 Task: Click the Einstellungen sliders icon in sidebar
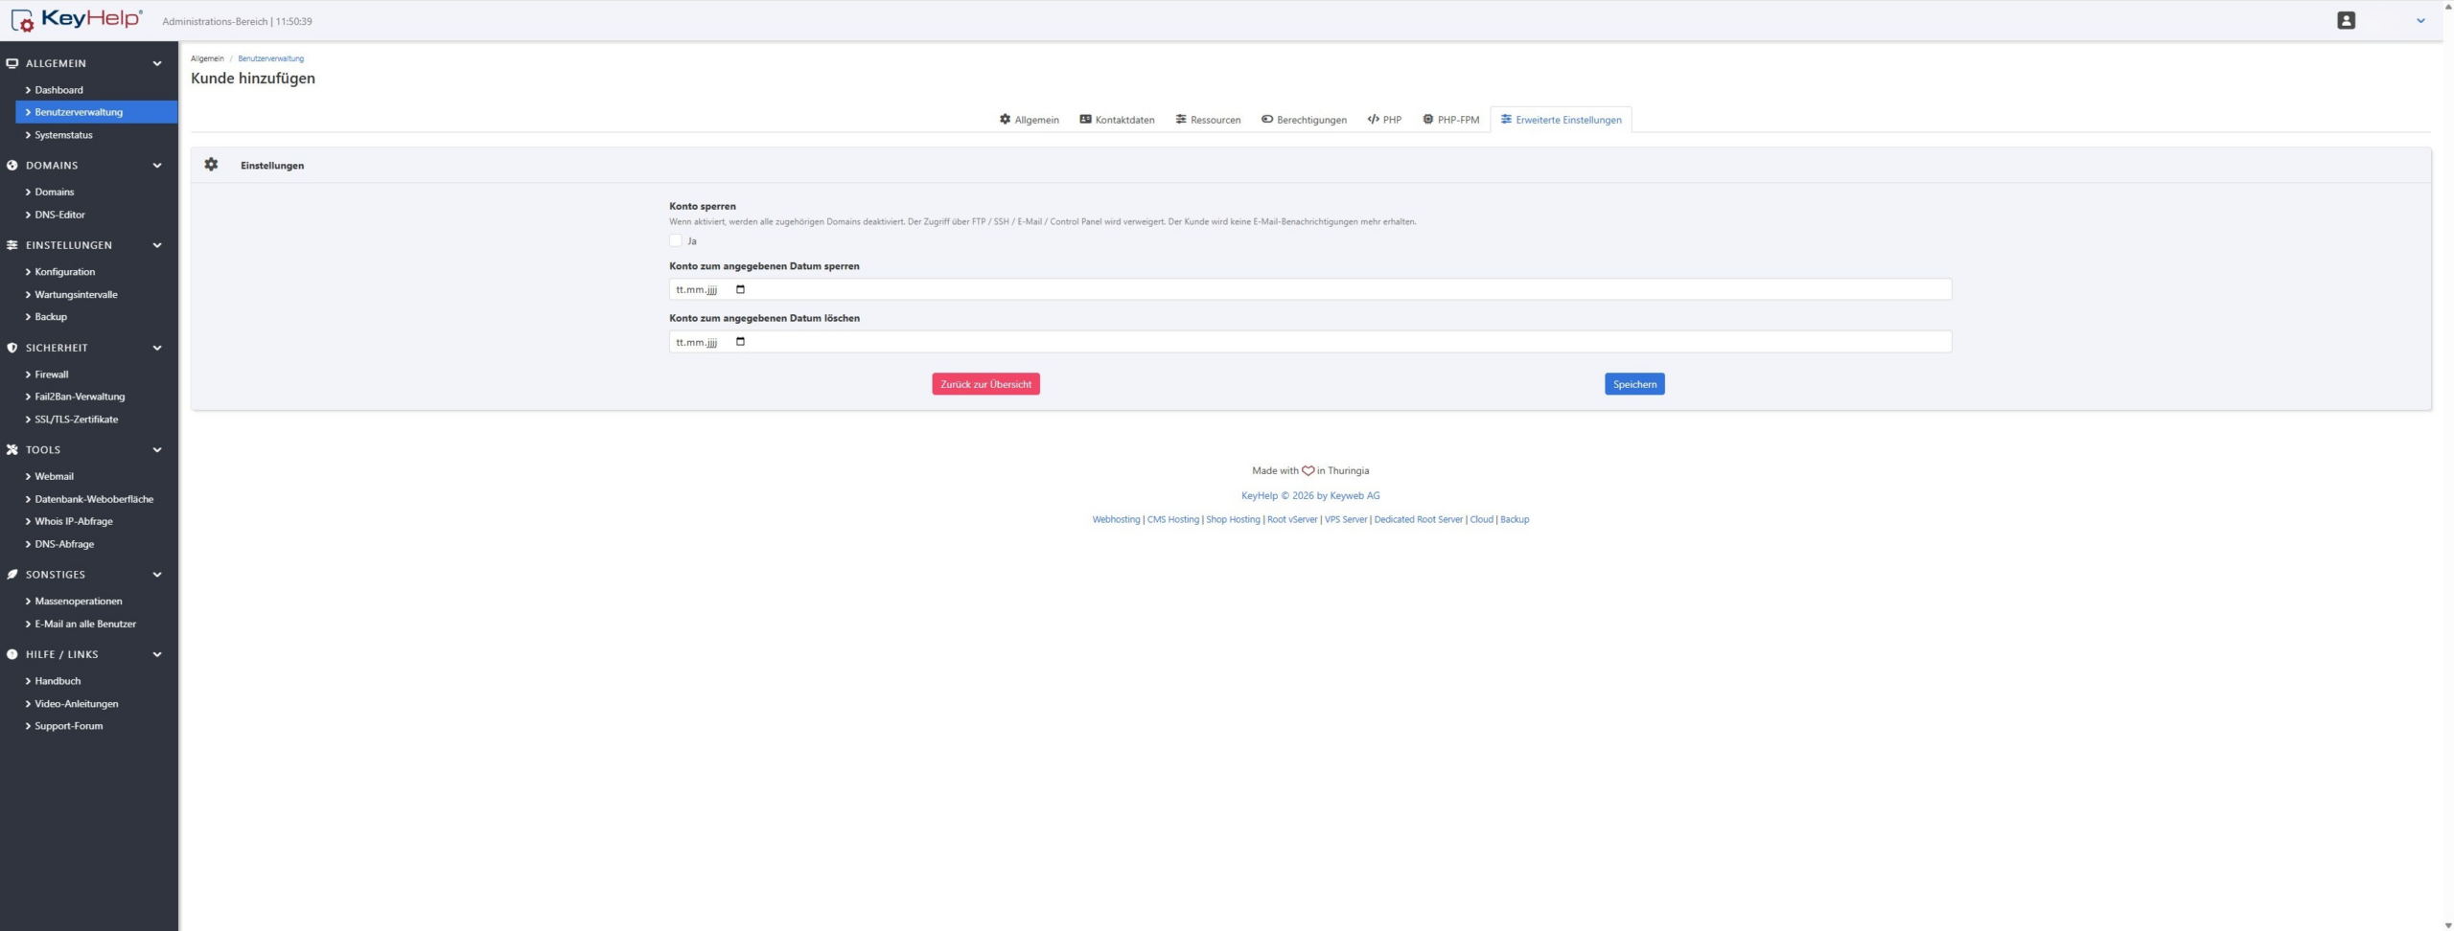[12, 245]
